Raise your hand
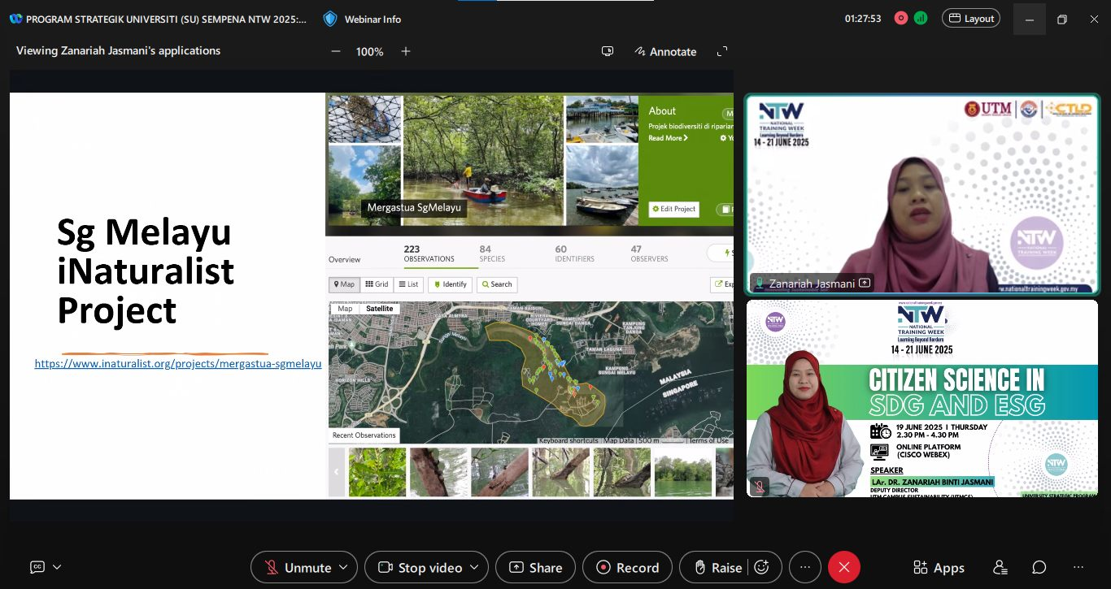 pyautogui.click(x=713, y=567)
